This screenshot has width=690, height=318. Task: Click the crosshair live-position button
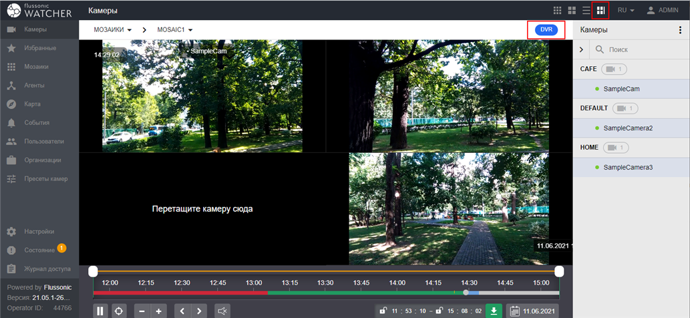click(119, 311)
